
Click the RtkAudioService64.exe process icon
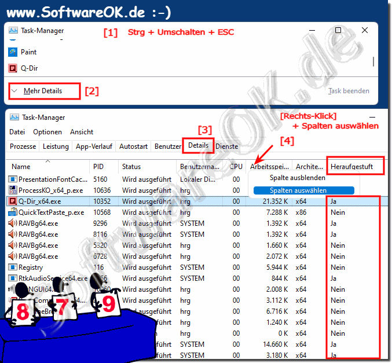[x=13, y=278]
